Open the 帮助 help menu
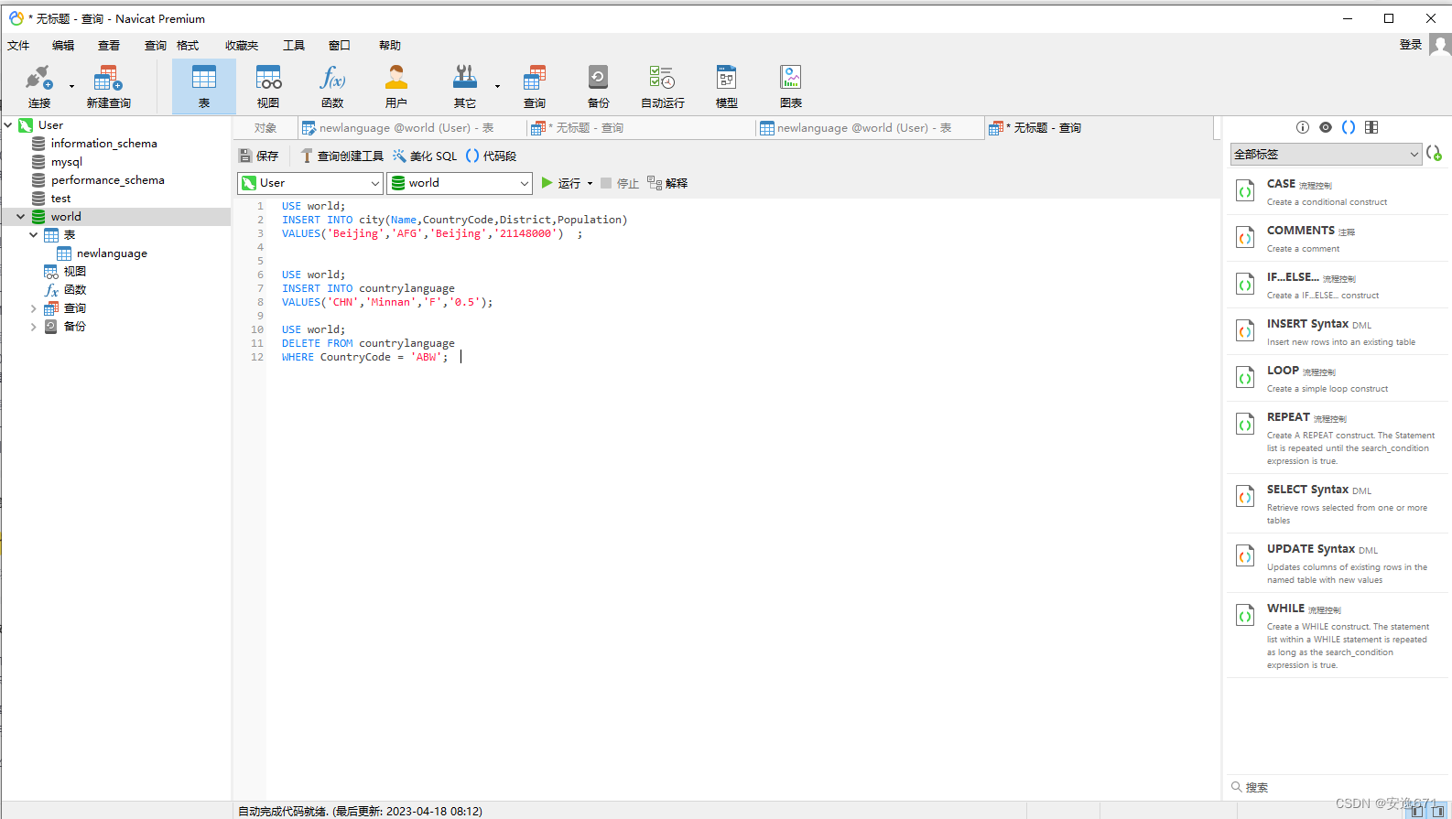The height and width of the screenshot is (819, 1452). [x=390, y=45]
